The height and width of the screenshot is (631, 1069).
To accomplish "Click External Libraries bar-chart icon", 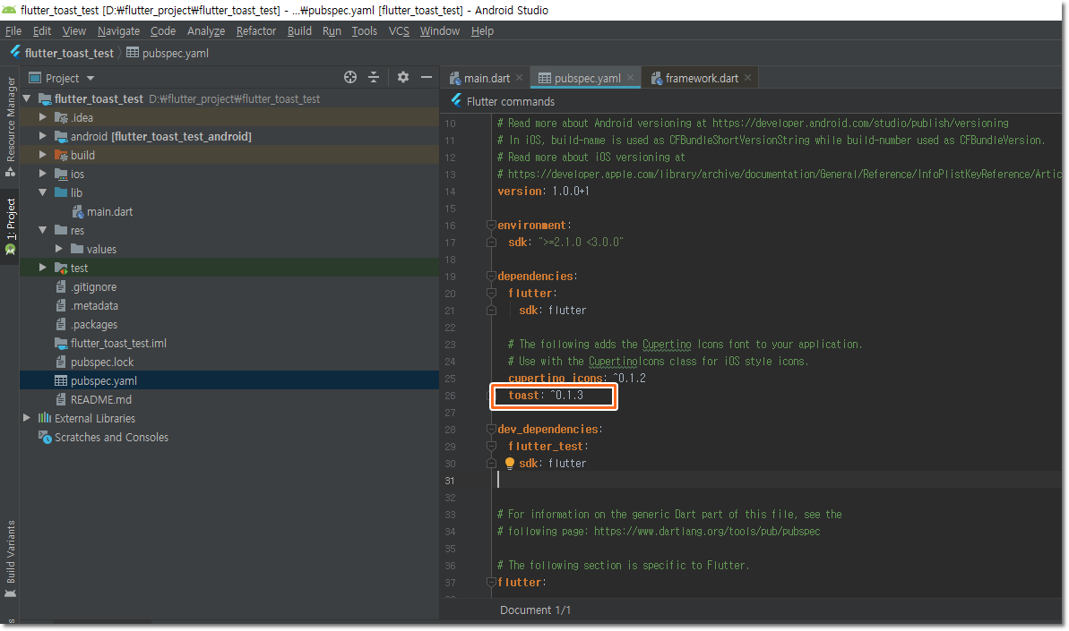I will coord(45,418).
